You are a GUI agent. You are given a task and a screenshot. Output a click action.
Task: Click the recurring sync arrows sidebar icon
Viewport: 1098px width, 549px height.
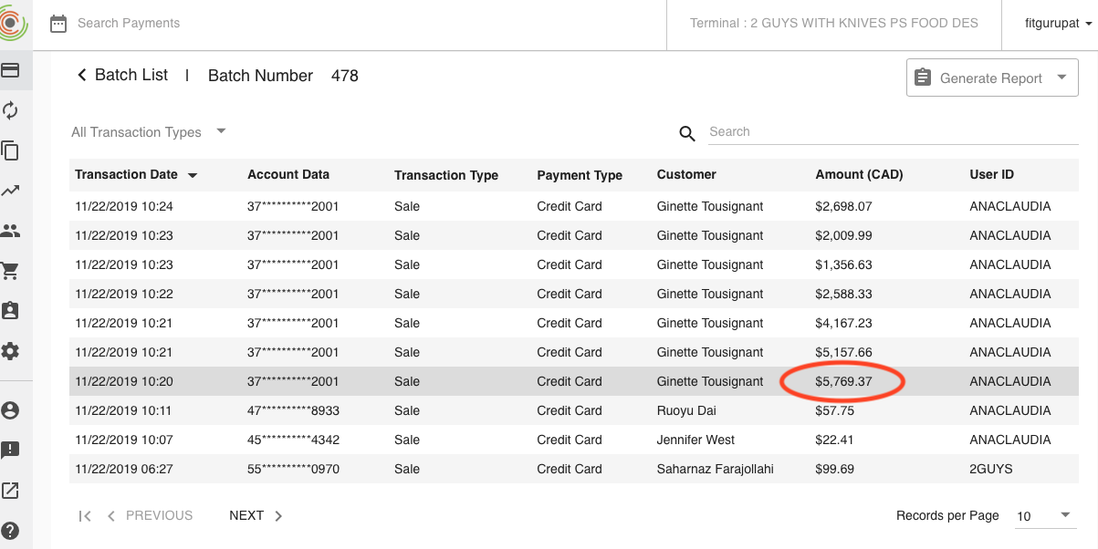(x=11, y=110)
